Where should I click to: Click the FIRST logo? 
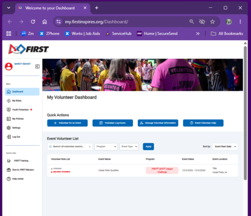click(x=29, y=49)
